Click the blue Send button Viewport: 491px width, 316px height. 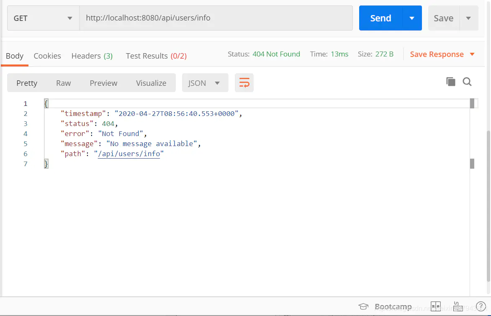point(380,18)
